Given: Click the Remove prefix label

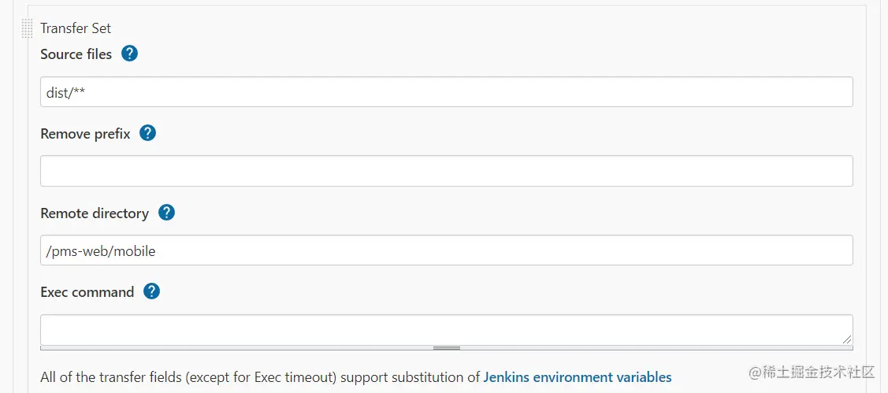Looking at the screenshot, I should point(85,134).
